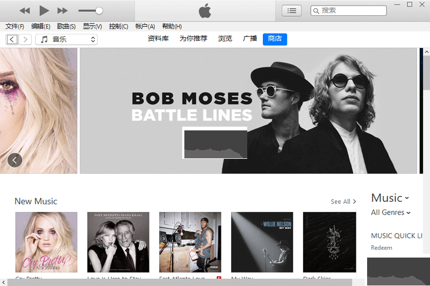The image size is (430, 286).
Task: Select the 商店 store tab
Action: [x=275, y=39]
